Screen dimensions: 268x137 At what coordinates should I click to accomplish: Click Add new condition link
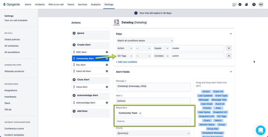pos(126,62)
